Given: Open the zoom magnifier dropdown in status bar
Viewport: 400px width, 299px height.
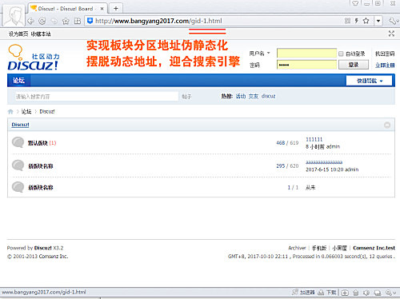Looking at the screenshot, I should tap(390, 293).
